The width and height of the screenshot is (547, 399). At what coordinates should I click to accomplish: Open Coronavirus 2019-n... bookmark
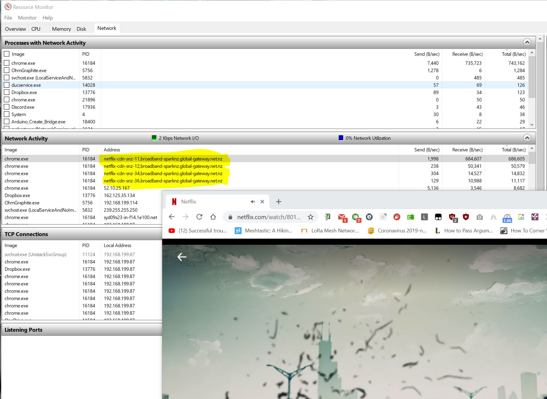[x=397, y=231]
